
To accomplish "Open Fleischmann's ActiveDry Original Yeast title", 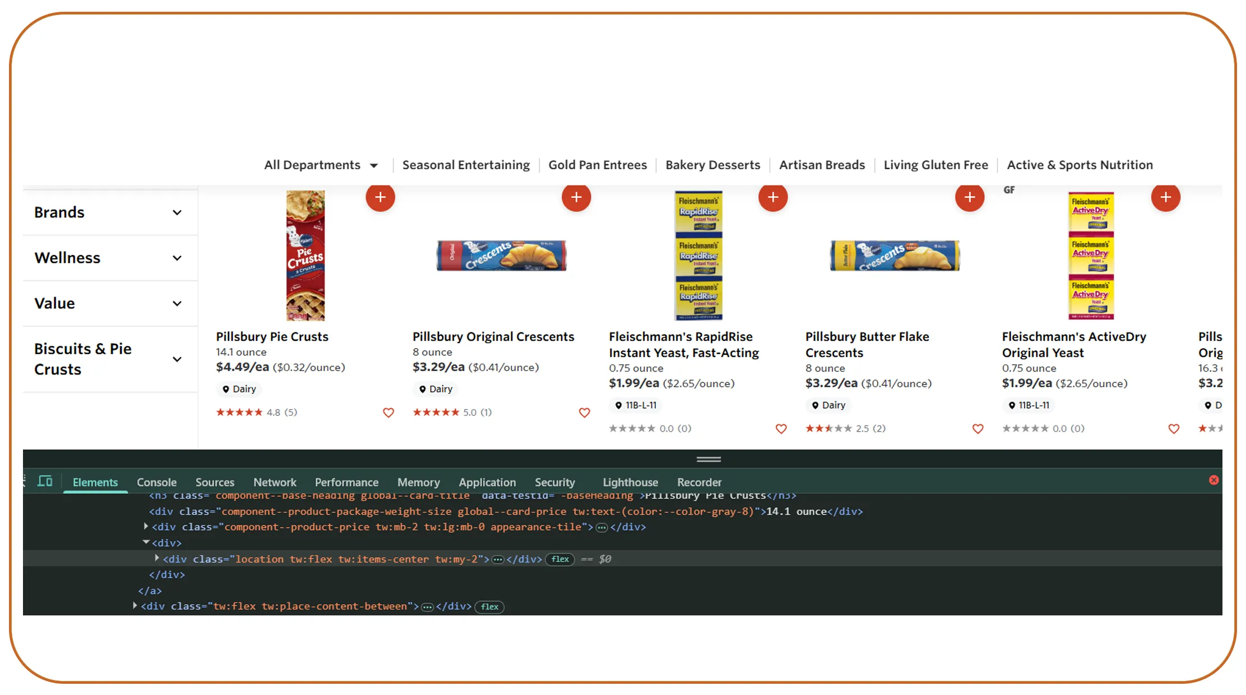I will pos(1074,345).
